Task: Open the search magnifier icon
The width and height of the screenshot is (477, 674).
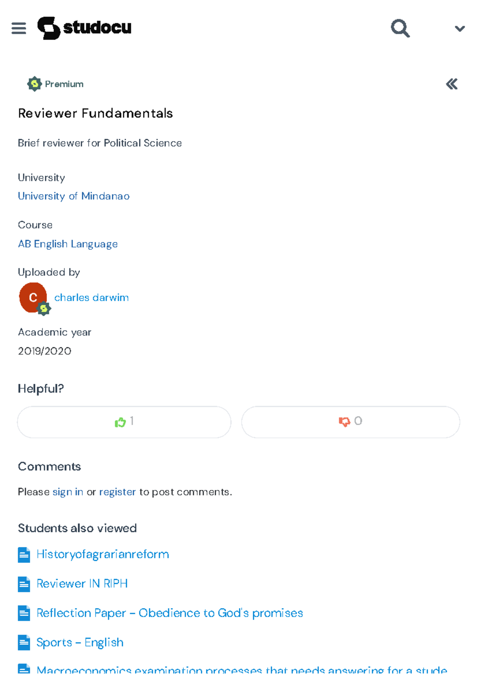Action: pyautogui.click(x=400, y=28)
